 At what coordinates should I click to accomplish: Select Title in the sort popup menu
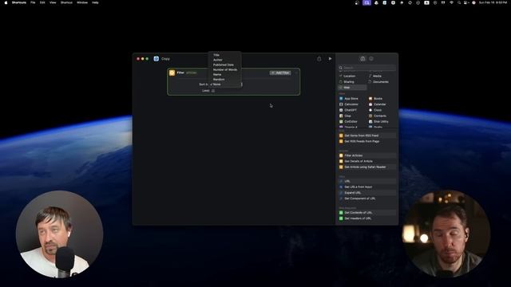[225, 55]
